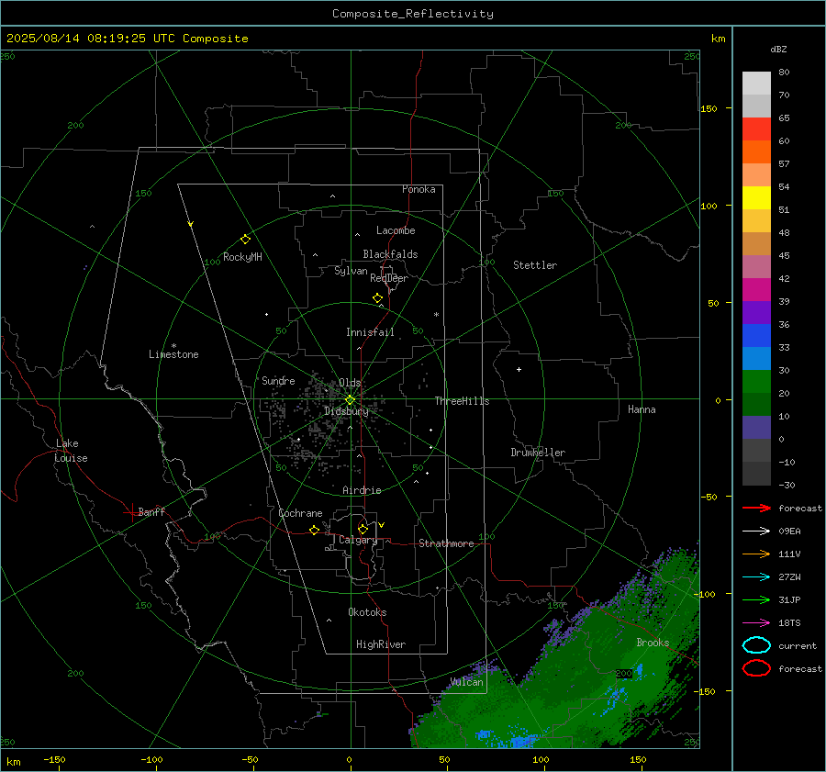Select the yellow dBZ swatch below 54
Image resolution: width=826 pixels, height=772 pixels.
tap(756, 197)
